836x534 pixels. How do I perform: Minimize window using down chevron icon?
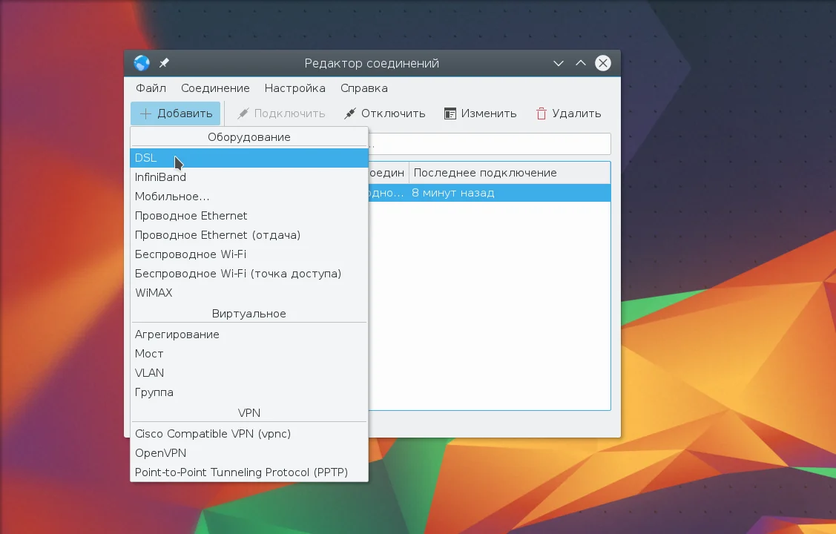coord(559,64)
